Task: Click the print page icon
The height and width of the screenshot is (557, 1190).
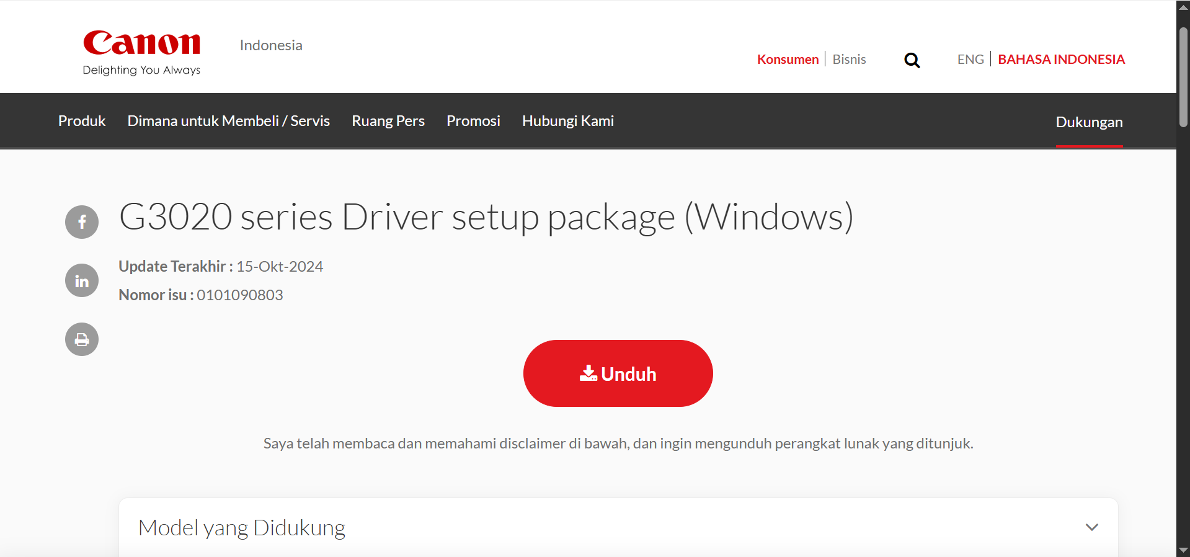Action: tap(82, 339)
